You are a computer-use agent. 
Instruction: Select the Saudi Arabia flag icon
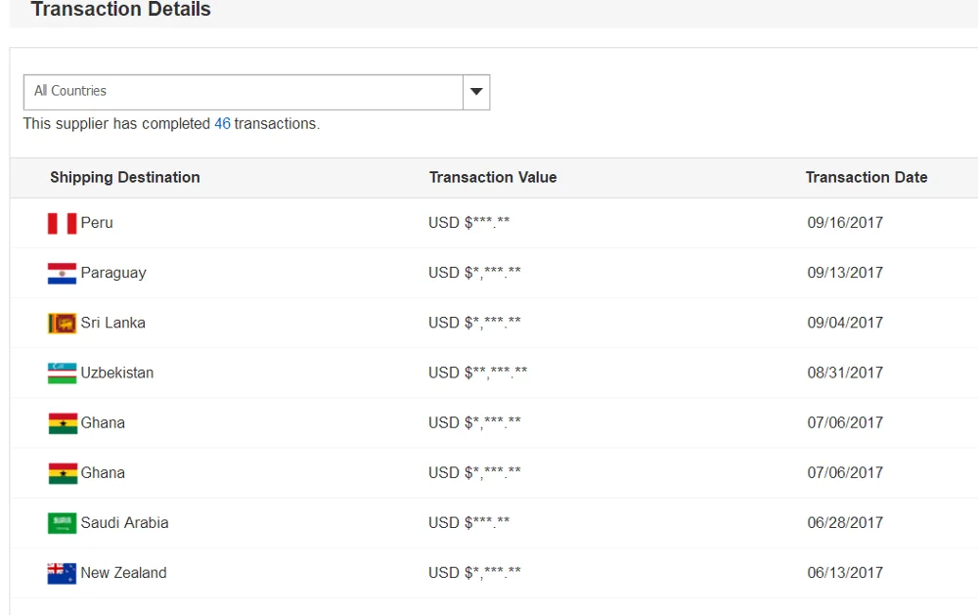point(61,522)
